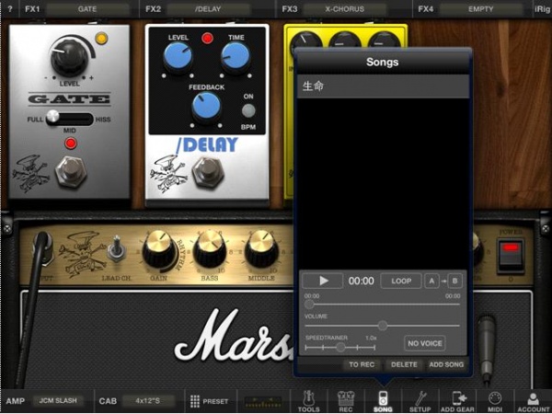This screenshot has height=414, width=552.
Task: Click the amp BASS knob
Action: click(210, 249)
